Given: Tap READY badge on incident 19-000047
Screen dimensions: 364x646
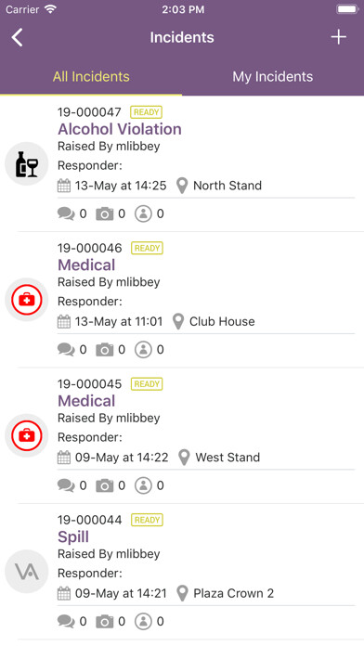Looking at the screenshot, I should 147,112.
